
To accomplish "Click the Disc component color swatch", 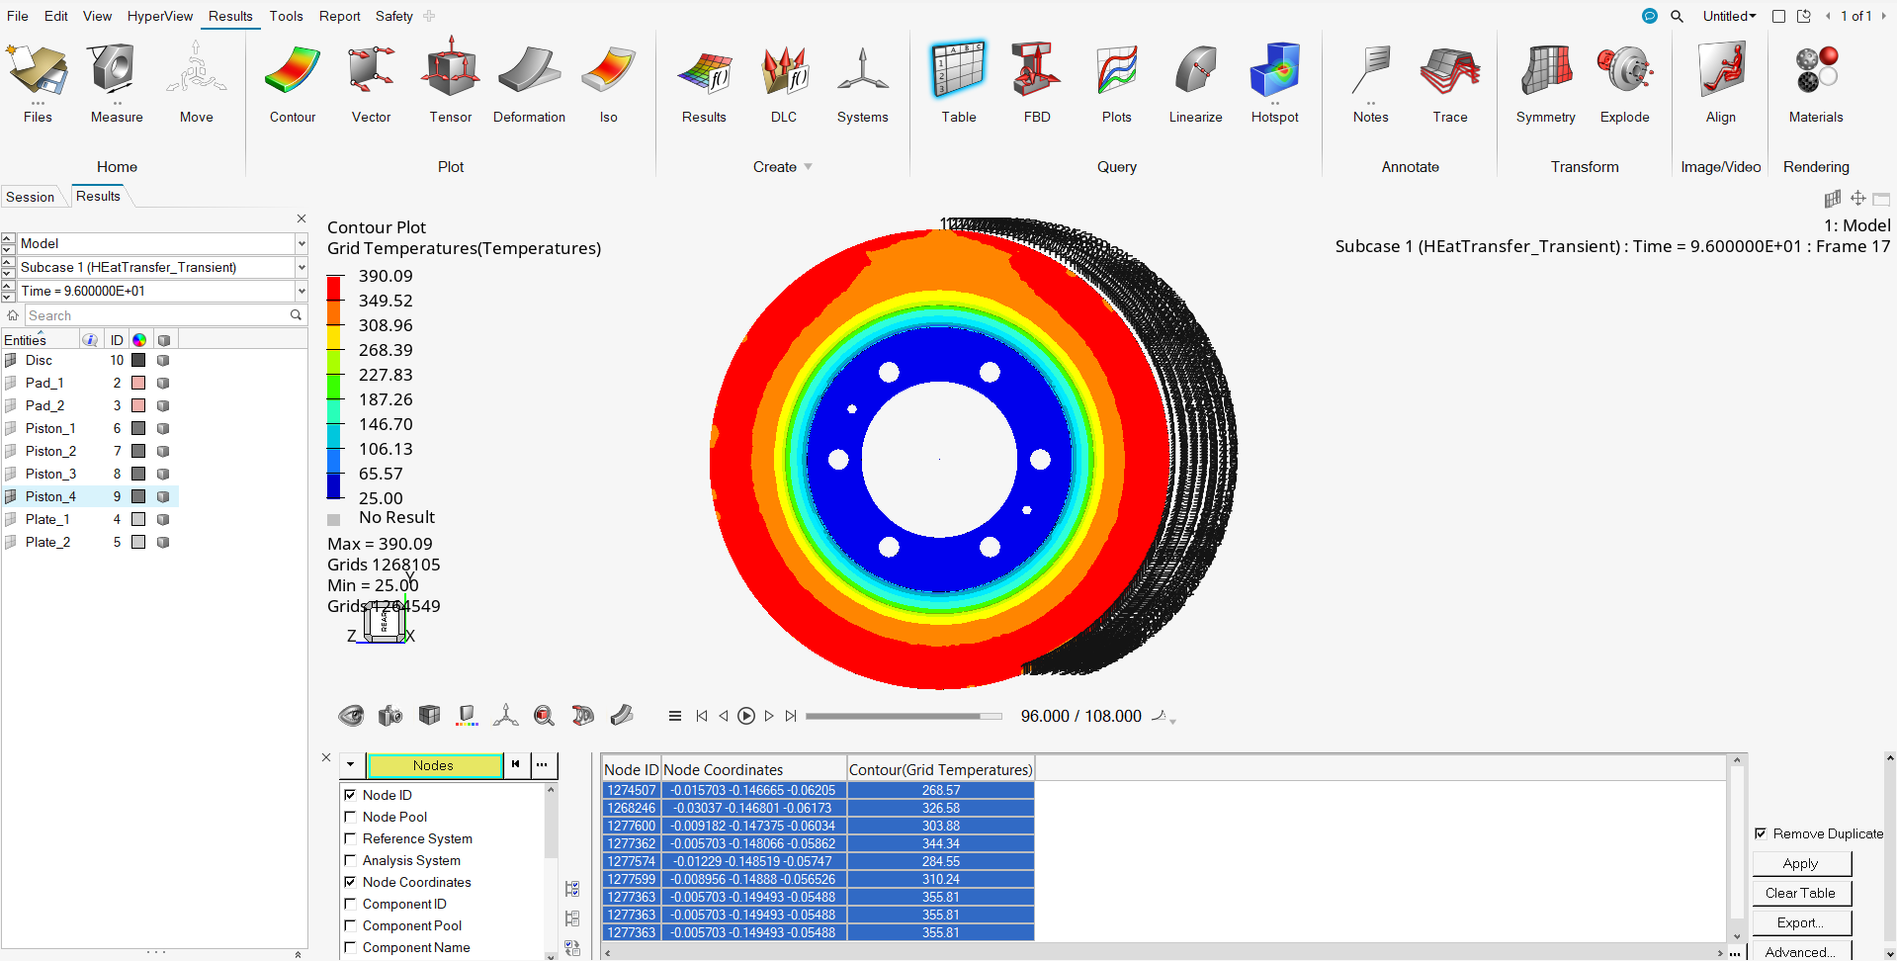I will [x=138, y=361].
